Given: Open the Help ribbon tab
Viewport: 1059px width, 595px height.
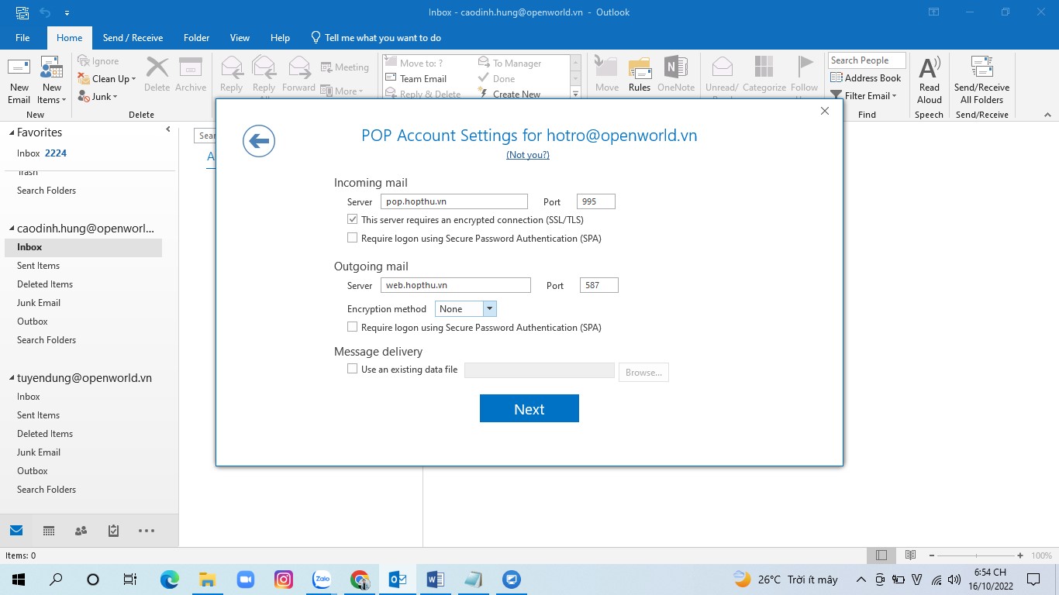Looking at the screenshot, I should coord(280,37).
